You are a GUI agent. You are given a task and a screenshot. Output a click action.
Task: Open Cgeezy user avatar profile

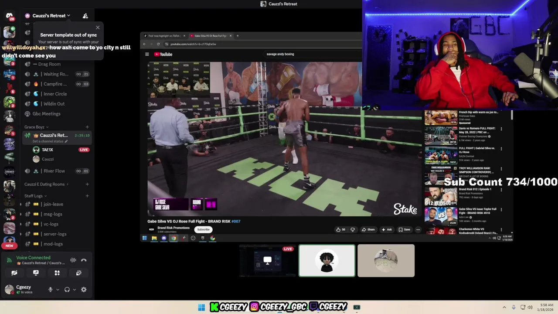coord(9,289)
